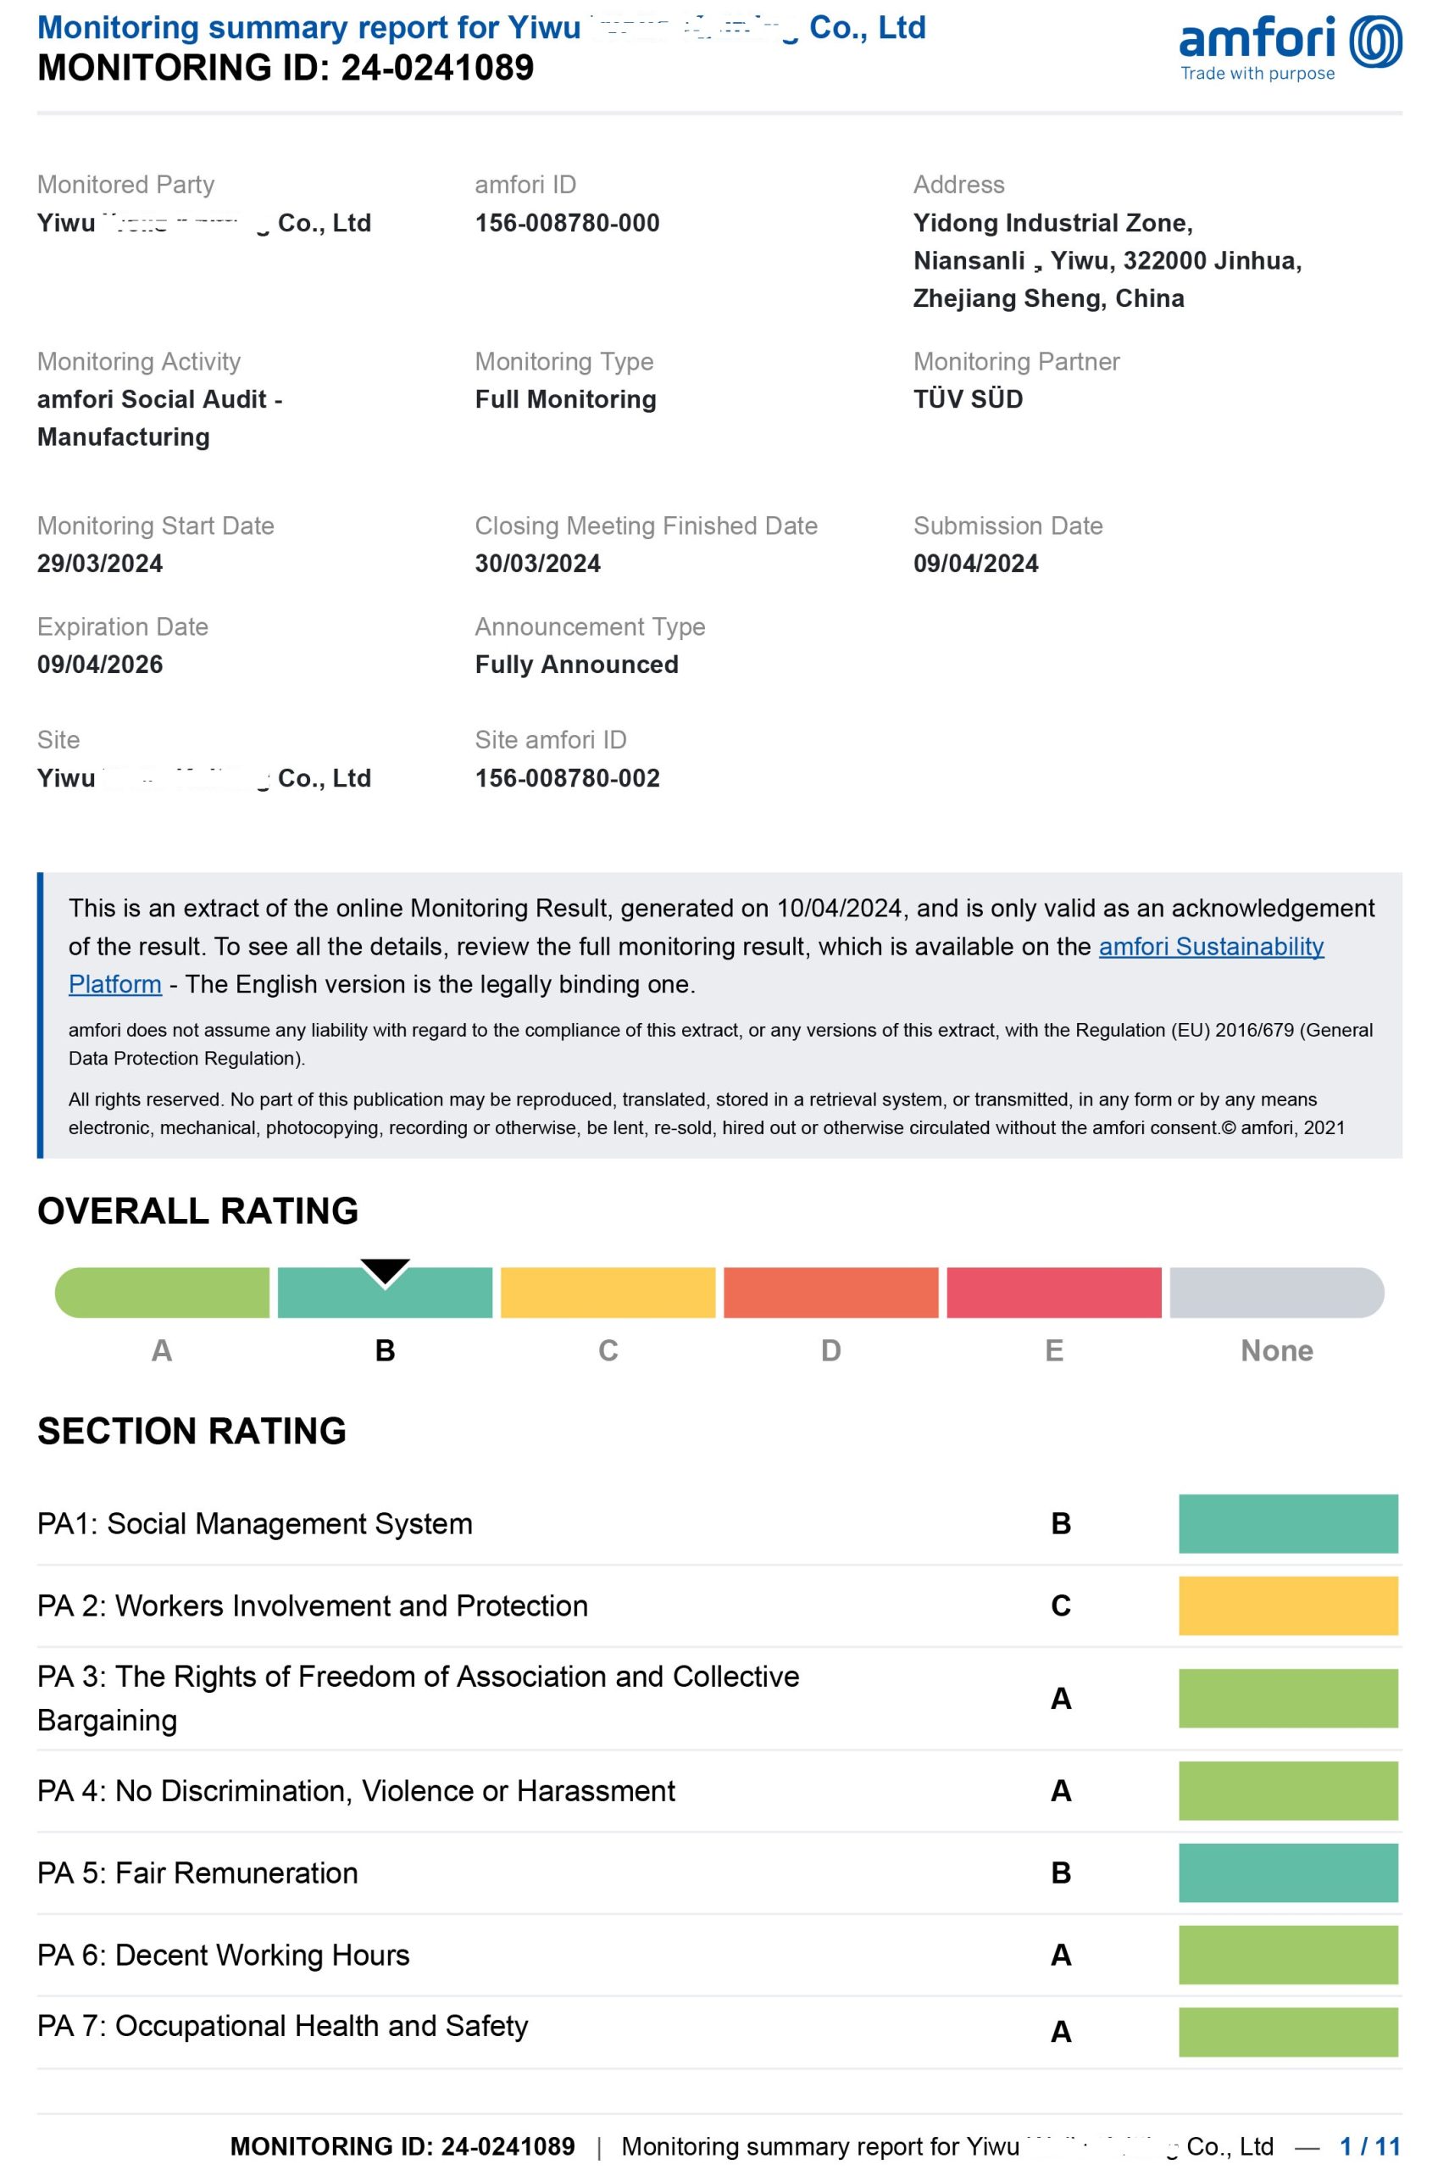Select the light green A rating segment
The height and width of the screenshot is (2170, 1449).
pos(162,1292)
